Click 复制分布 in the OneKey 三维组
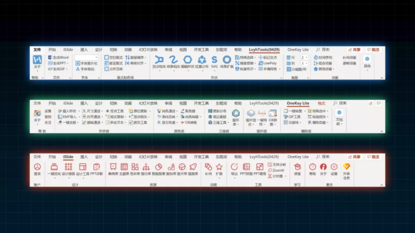Image resolution: width=415 pixels, height=233 pixels. (x=217, y=111)
